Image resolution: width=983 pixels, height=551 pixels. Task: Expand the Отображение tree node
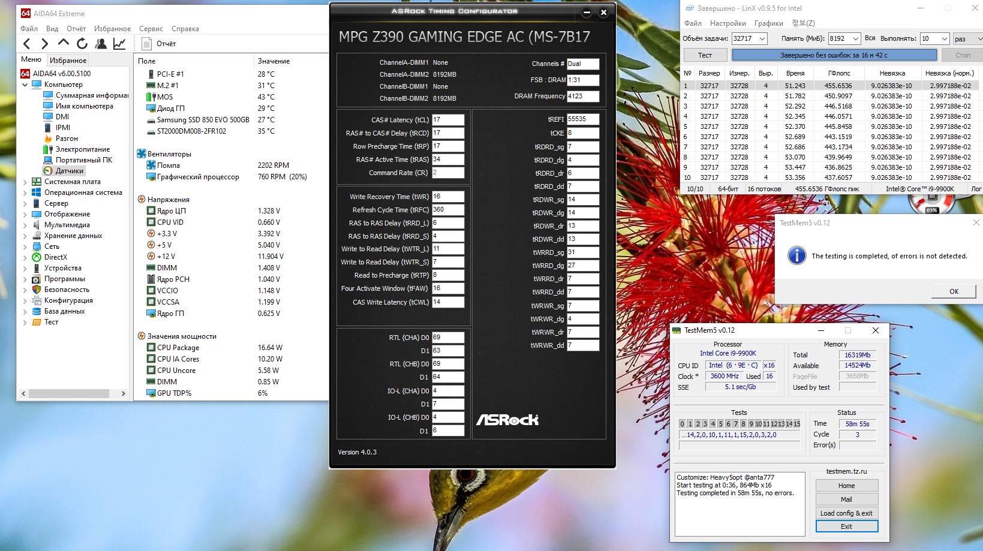coord(25,214)
